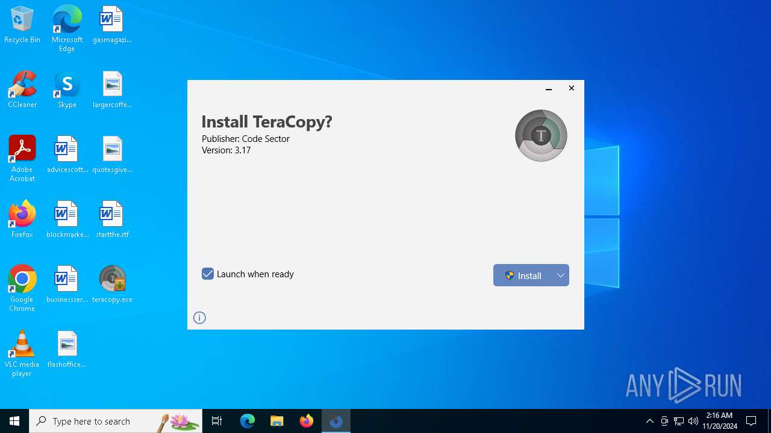Close the TeraCopy installer window
771x433 pixels.
pyautogui.click(x=572, y=88)
